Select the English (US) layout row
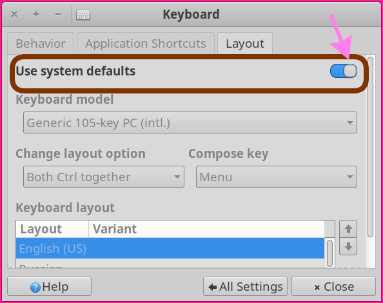 point(170,248)
